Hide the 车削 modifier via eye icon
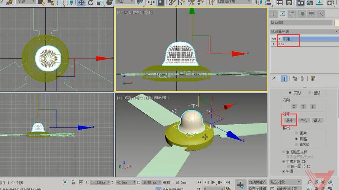The width and height of the screenshot is (339, 190). click(x=274, y=39)
